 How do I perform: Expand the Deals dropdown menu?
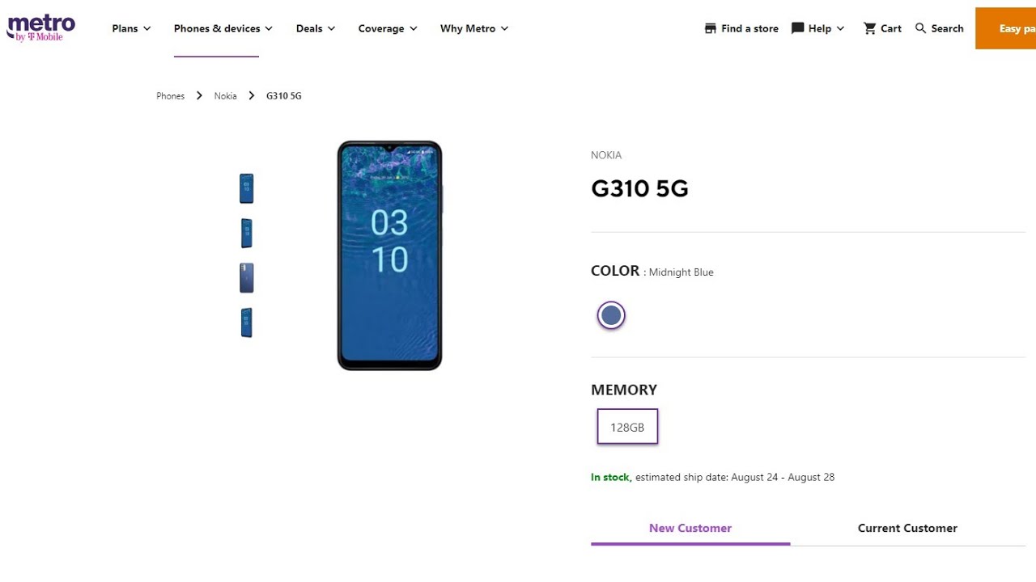[x=316, y=28]
